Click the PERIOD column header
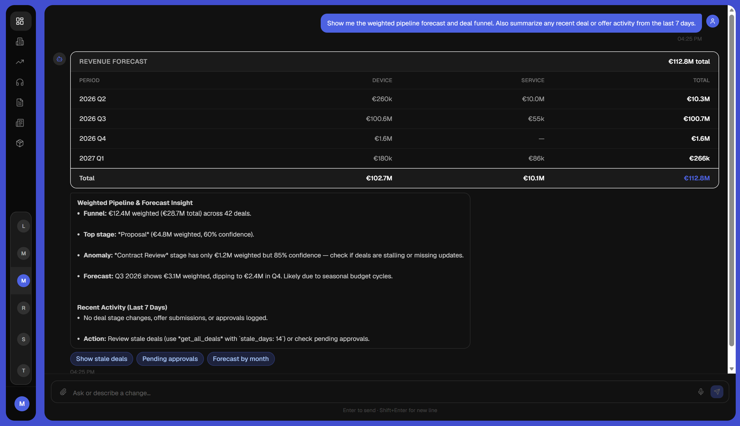This screenshot has height=426, width=740. point(89,80)
